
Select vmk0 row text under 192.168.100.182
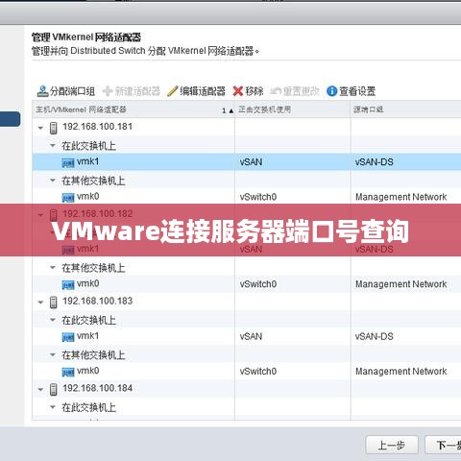pos(87,283)
